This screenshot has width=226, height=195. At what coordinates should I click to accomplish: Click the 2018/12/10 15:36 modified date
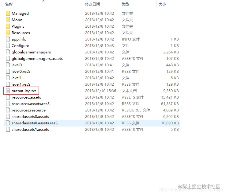[x=101, y=91]
